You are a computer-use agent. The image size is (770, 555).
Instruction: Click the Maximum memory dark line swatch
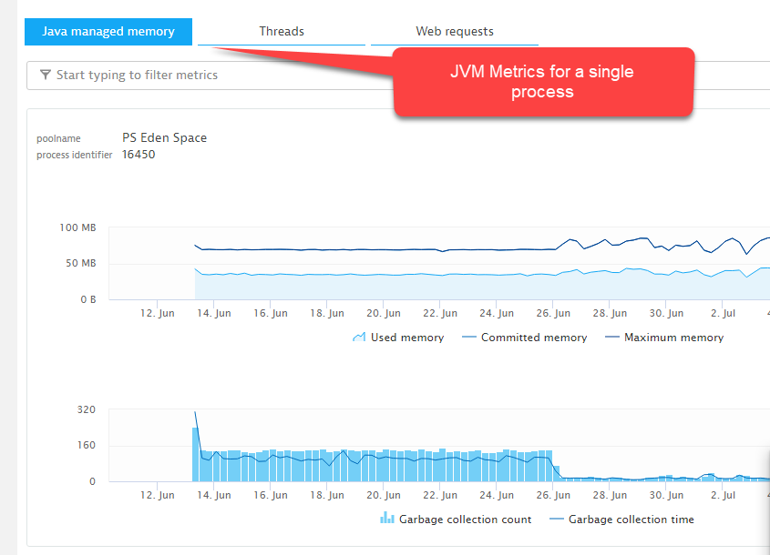(611, 338)
